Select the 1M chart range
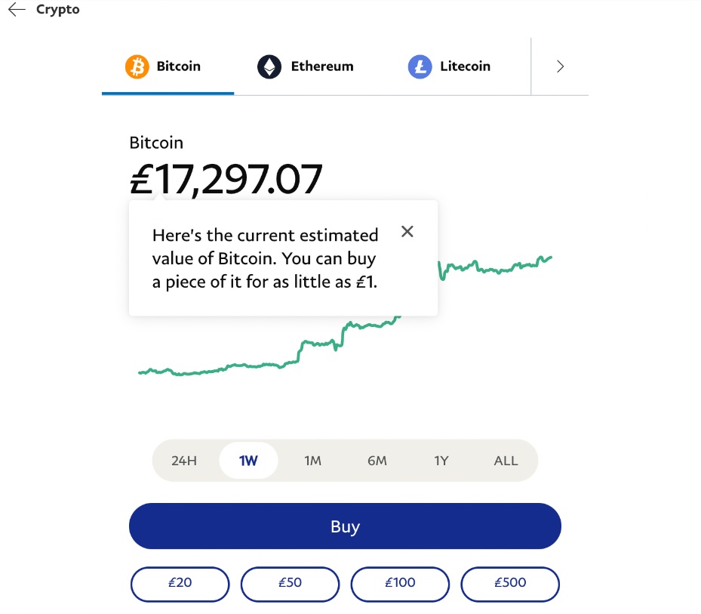Image resolution: width=701 pixels, height=614 pixels. pyautogui.click(x=312, y=461)
